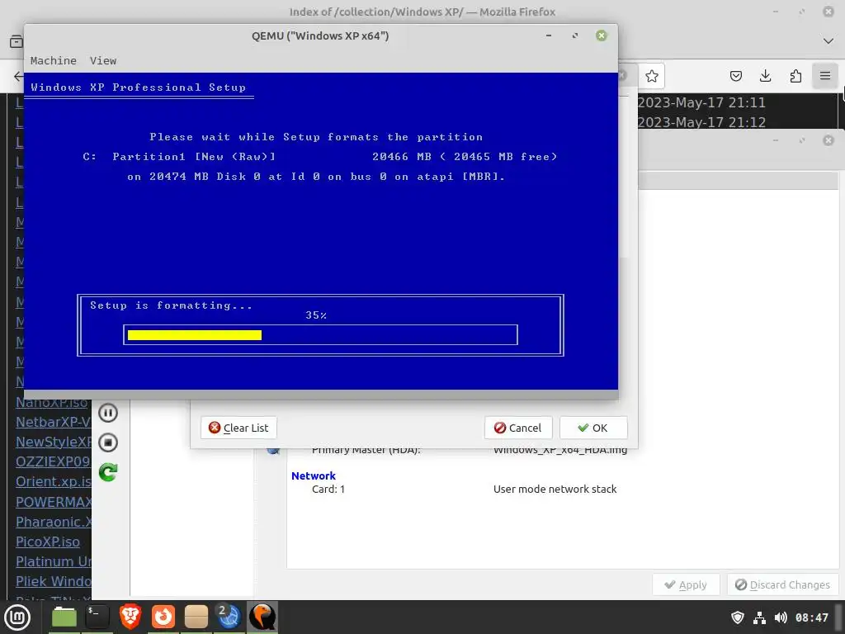This screenshot has height=634, width=845.
Task: Click the clock showing 08:47
Action: point(812,617)
